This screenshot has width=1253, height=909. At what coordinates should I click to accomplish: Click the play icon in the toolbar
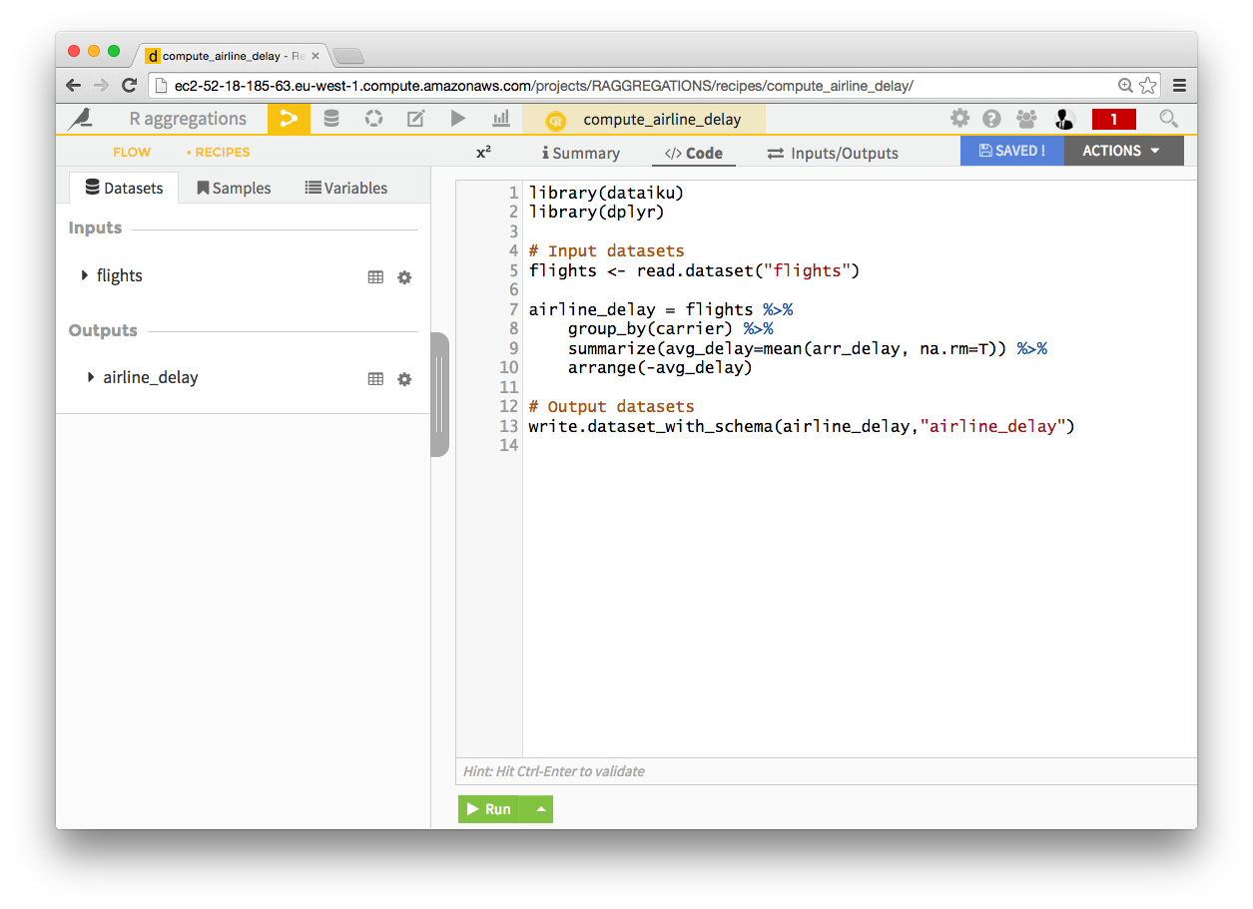coord(457,118)
